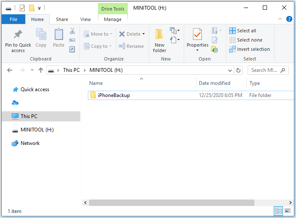The width and height of the screenshot is (296, 218).
Task: Open OneDrive cloud icon in sidebar
Action: 15,103
